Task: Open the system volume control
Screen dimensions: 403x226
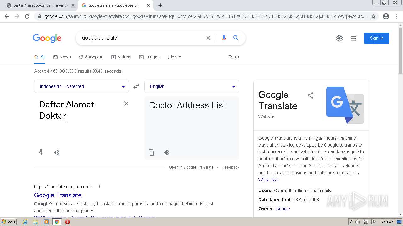Action: click(x=358, y=222)
